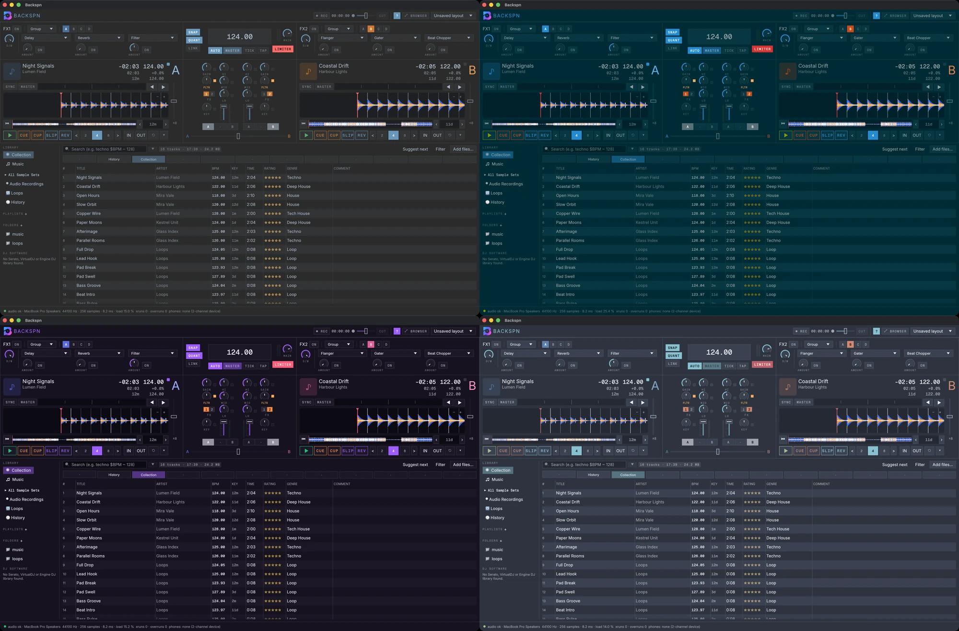Add a playlist with plus icon, top-left window
This screenshot has width=959, height=631.
point(26,214)
